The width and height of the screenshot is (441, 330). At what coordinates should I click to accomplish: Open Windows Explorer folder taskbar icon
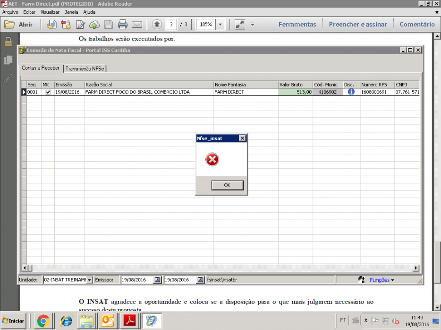click(x=87, y=321)
